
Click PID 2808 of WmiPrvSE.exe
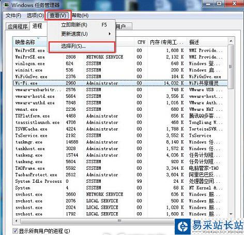[x=71, y=57]
